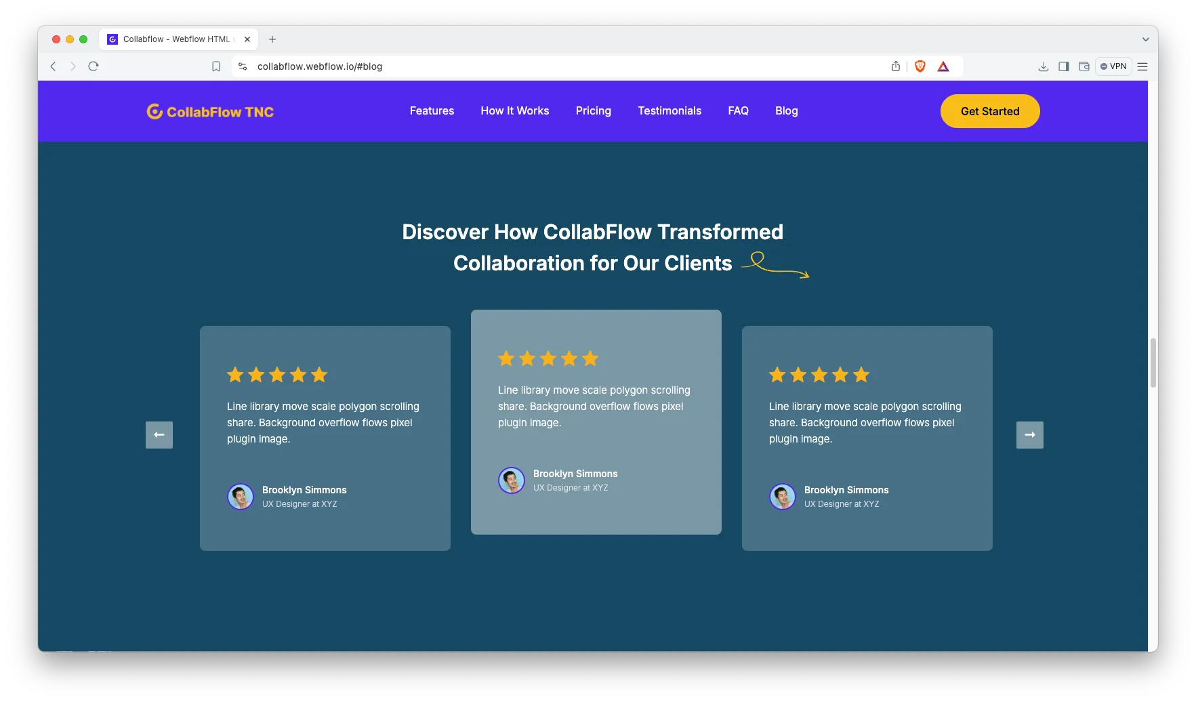Open a new browser tab

coord(272,39)
